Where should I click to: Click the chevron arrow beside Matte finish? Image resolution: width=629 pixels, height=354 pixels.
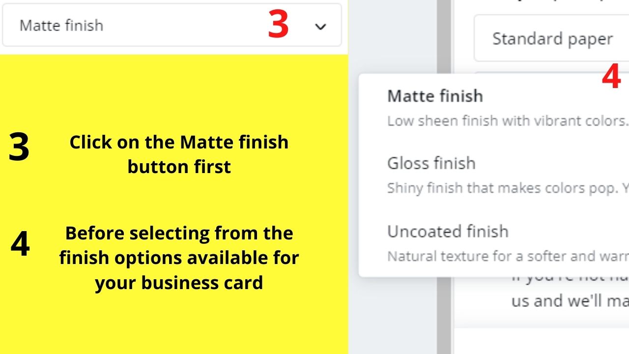coord(320,27)
